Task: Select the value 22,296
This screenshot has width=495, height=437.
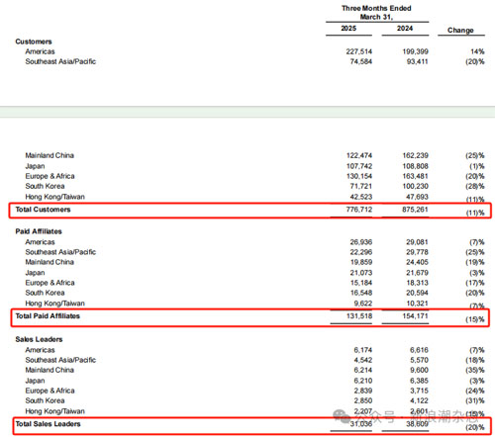Action: pos(361,252)
